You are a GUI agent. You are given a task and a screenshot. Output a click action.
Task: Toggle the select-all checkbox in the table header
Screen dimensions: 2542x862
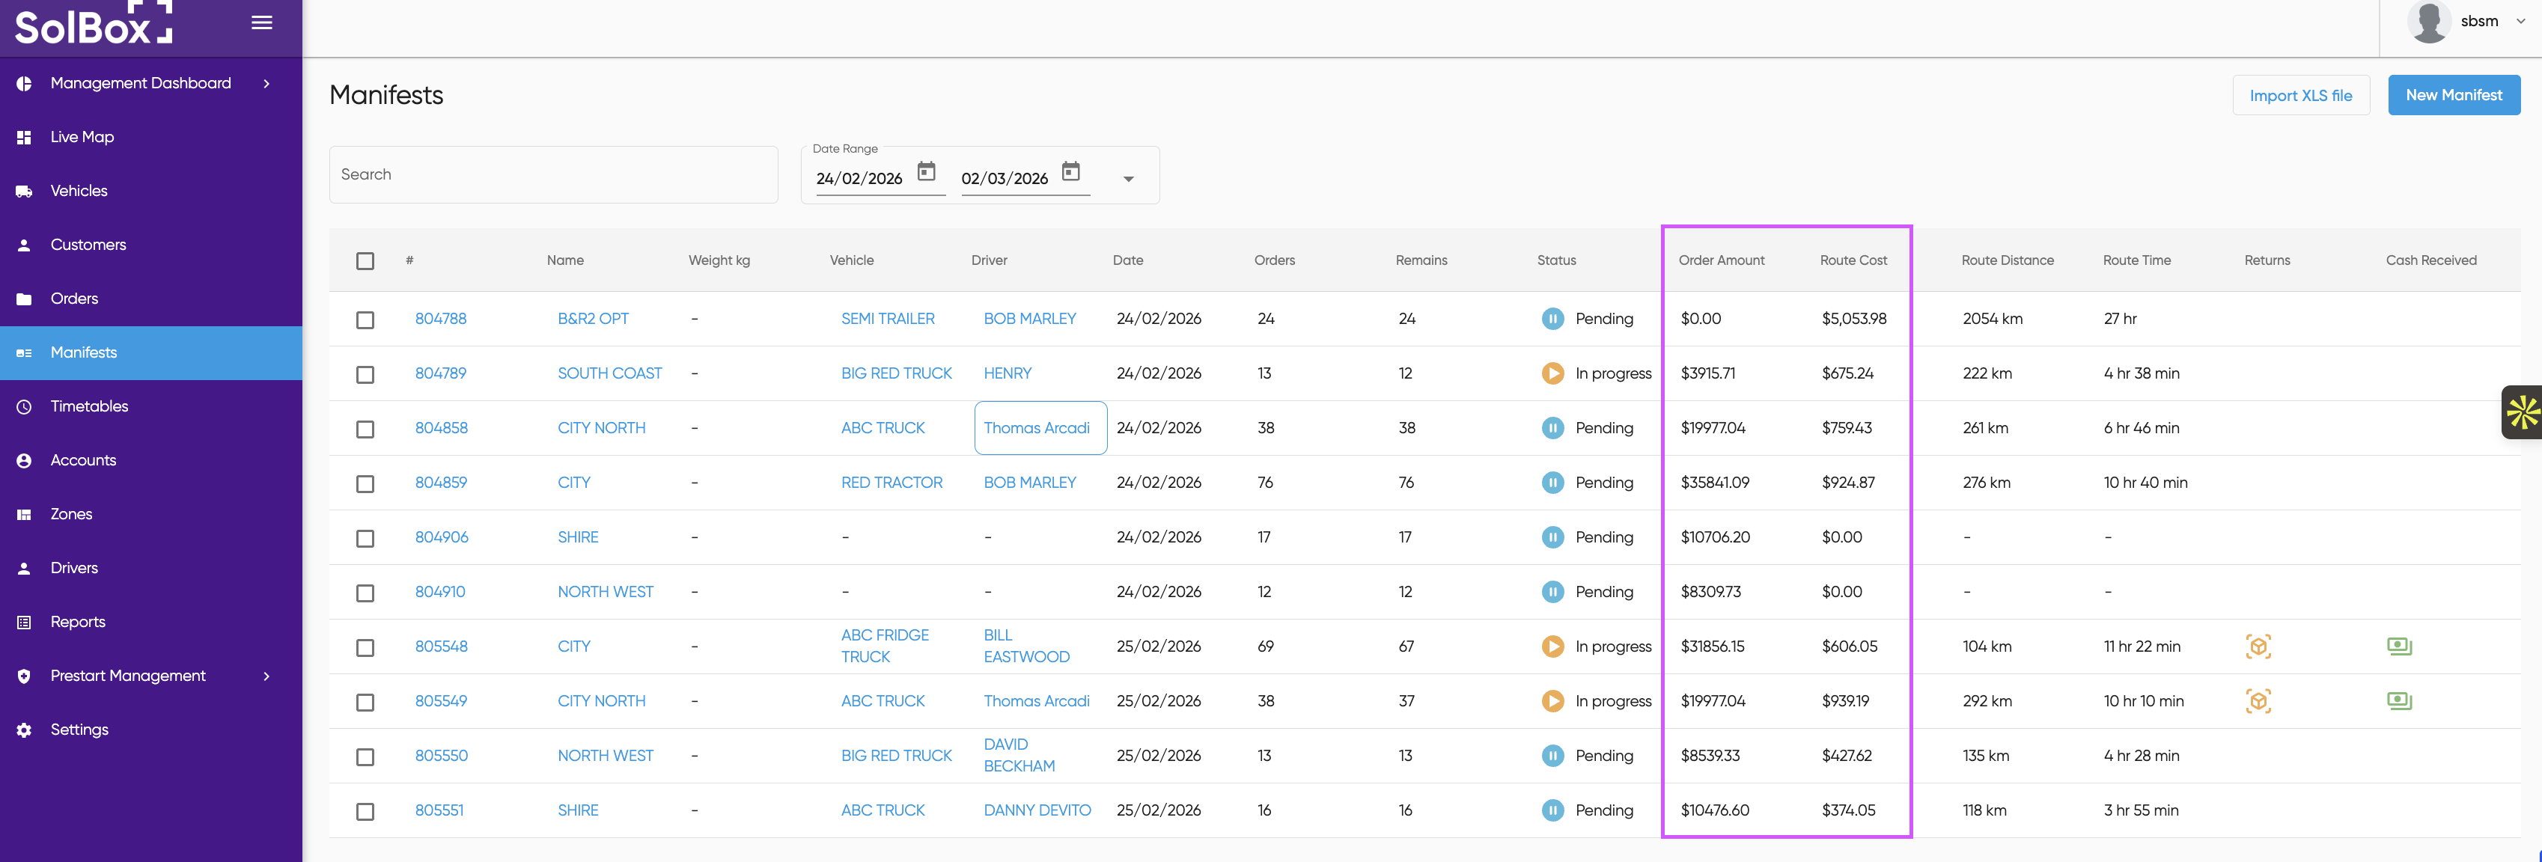[365, 260]
